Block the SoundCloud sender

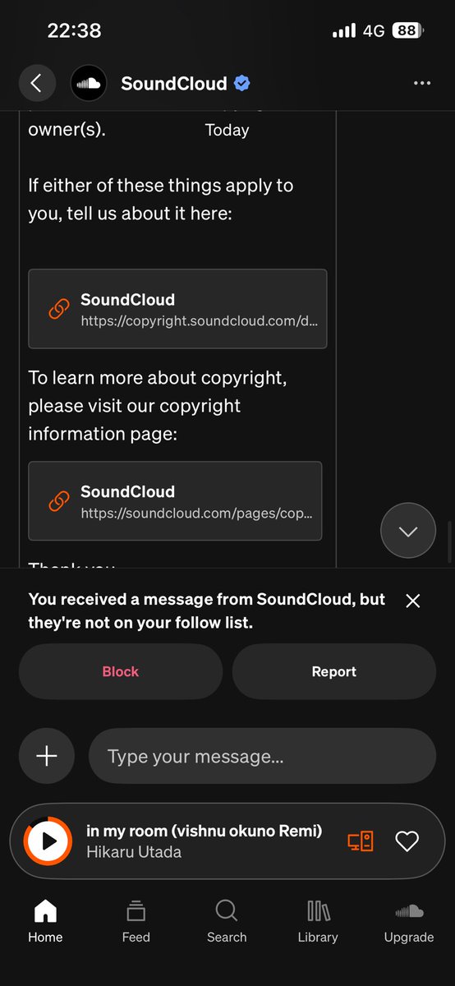coord(121,671)
